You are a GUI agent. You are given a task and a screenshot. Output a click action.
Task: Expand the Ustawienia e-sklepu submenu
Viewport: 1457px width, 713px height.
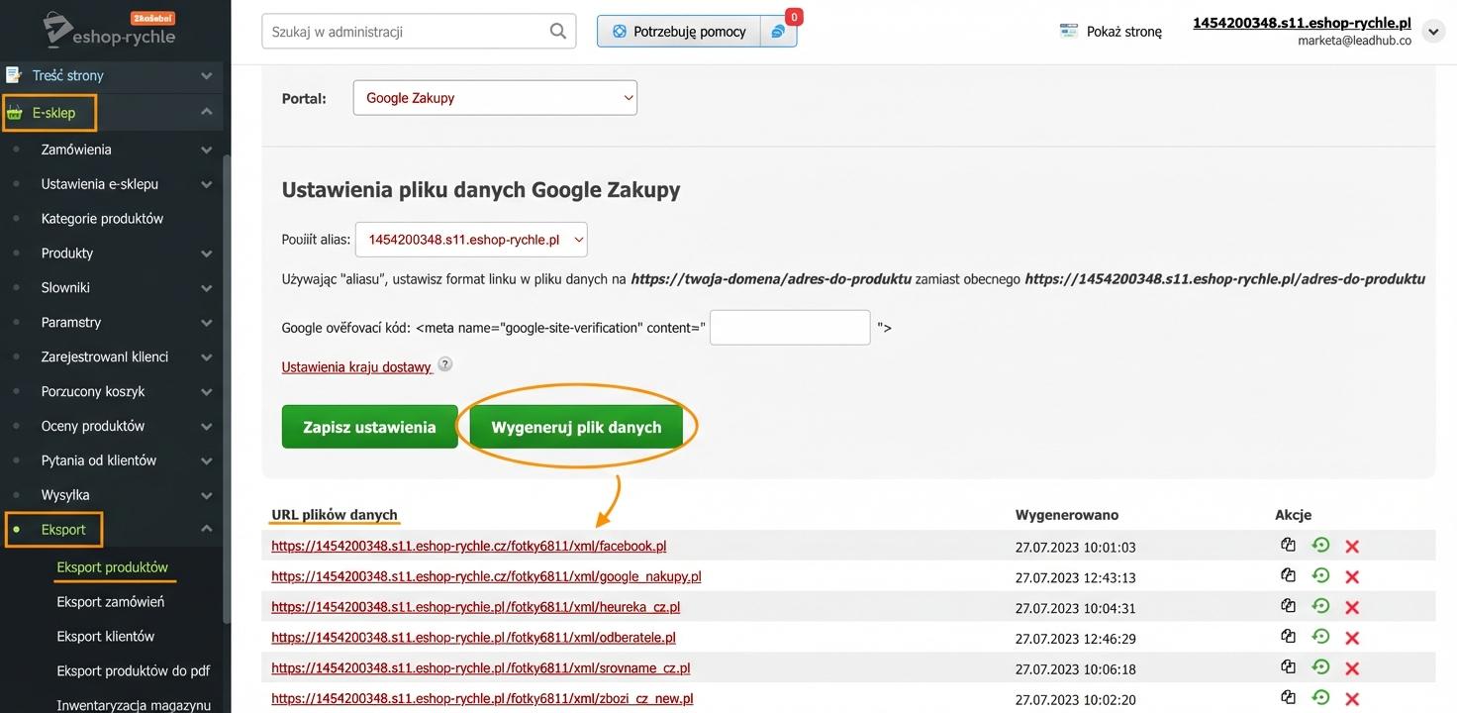207,184
